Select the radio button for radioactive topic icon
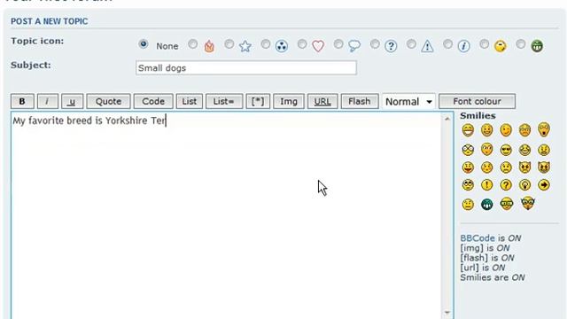Viewport: 567px width, 319px height. [266, 44]
